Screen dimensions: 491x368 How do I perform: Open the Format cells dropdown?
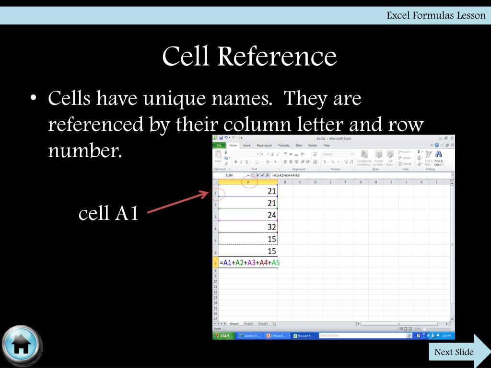pos(406,164)
